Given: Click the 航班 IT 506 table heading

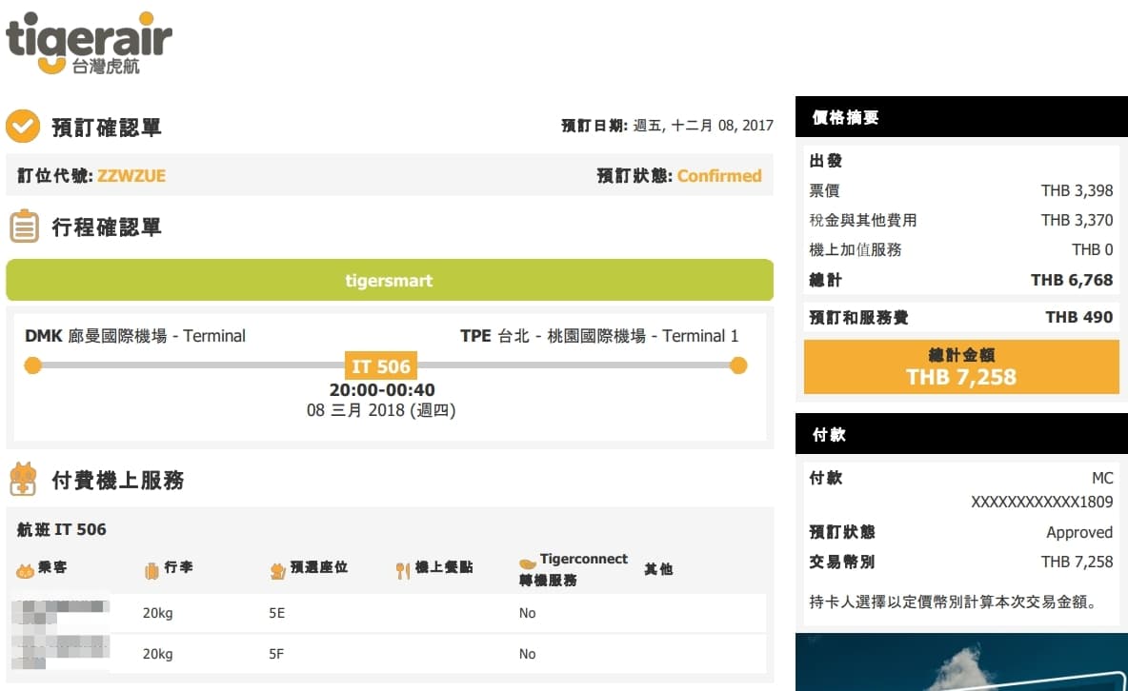Looking at the screenshot, I should click(62, 529).
